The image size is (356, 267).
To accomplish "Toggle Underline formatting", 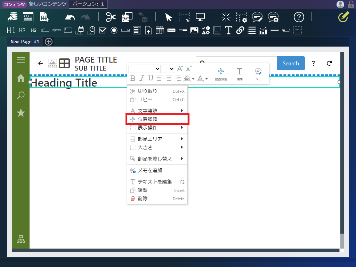I will point(151,78).
